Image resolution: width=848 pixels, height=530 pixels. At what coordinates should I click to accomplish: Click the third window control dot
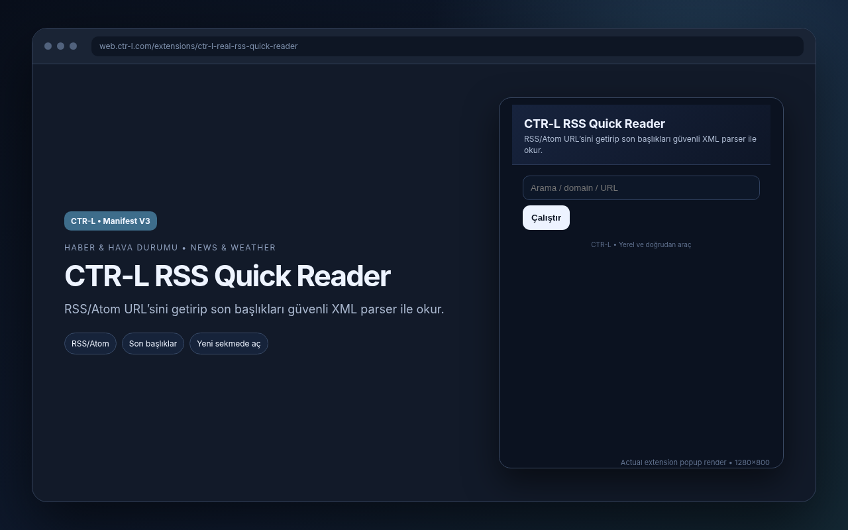click(73, 46)
